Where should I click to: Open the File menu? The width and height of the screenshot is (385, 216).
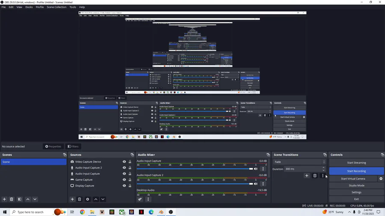[x=3, y=7]
